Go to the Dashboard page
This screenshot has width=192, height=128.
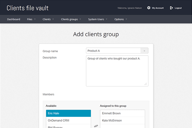14,19
